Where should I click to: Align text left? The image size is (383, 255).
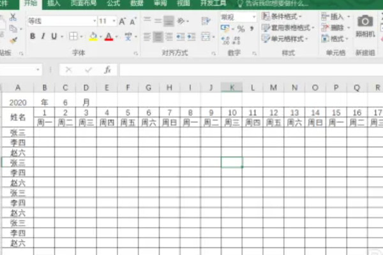(x=147, y=37)
